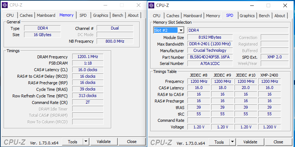This screenshot has height=147, width=295.
Task: Close right CPU-Z window via title bar X
Action: pyautogui.click(x=285, y=5)
